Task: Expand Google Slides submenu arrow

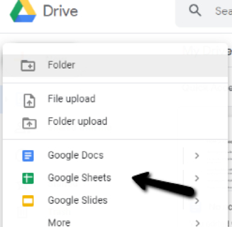Action: point(197,201)
